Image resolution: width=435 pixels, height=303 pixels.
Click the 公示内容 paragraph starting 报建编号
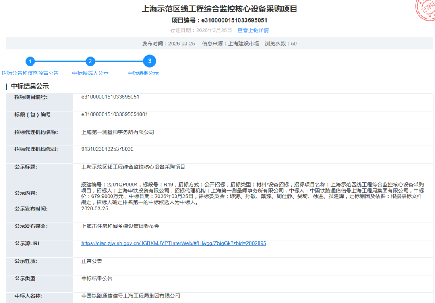(253, 193)
